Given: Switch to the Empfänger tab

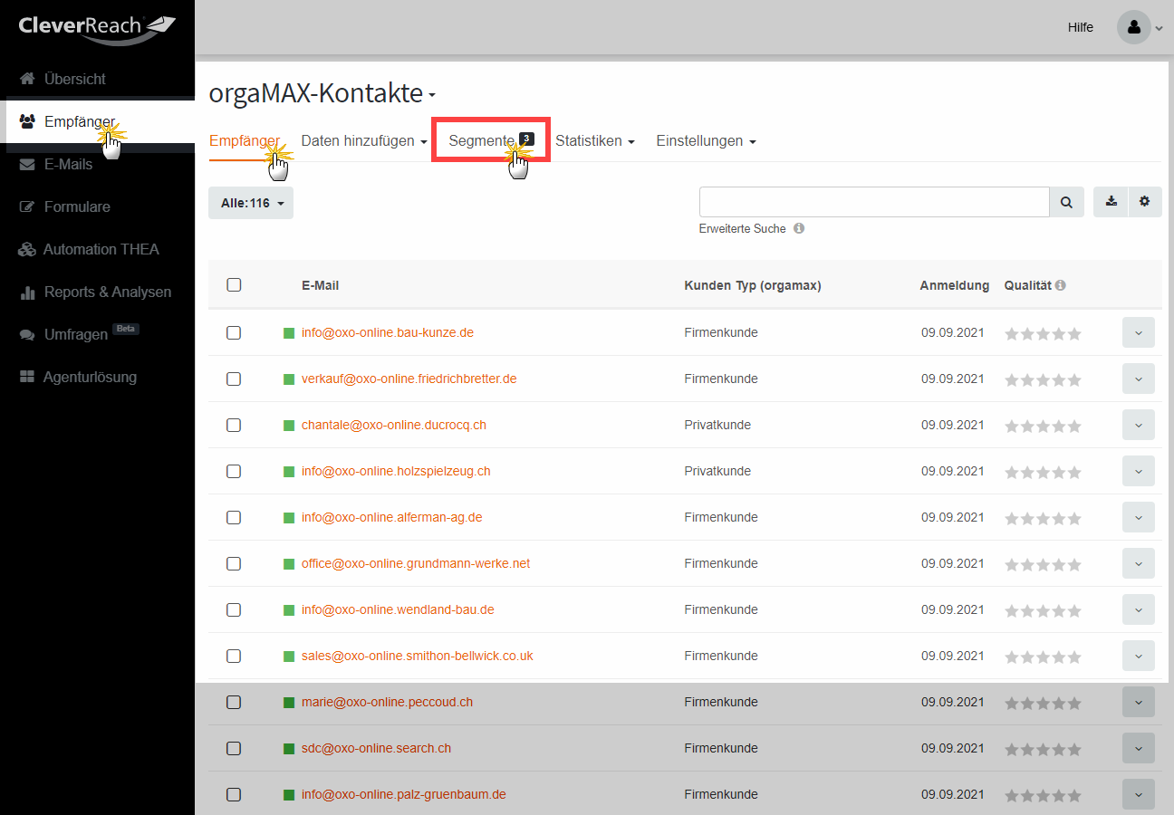Looking at the screenshot, I should click(244, 141).
